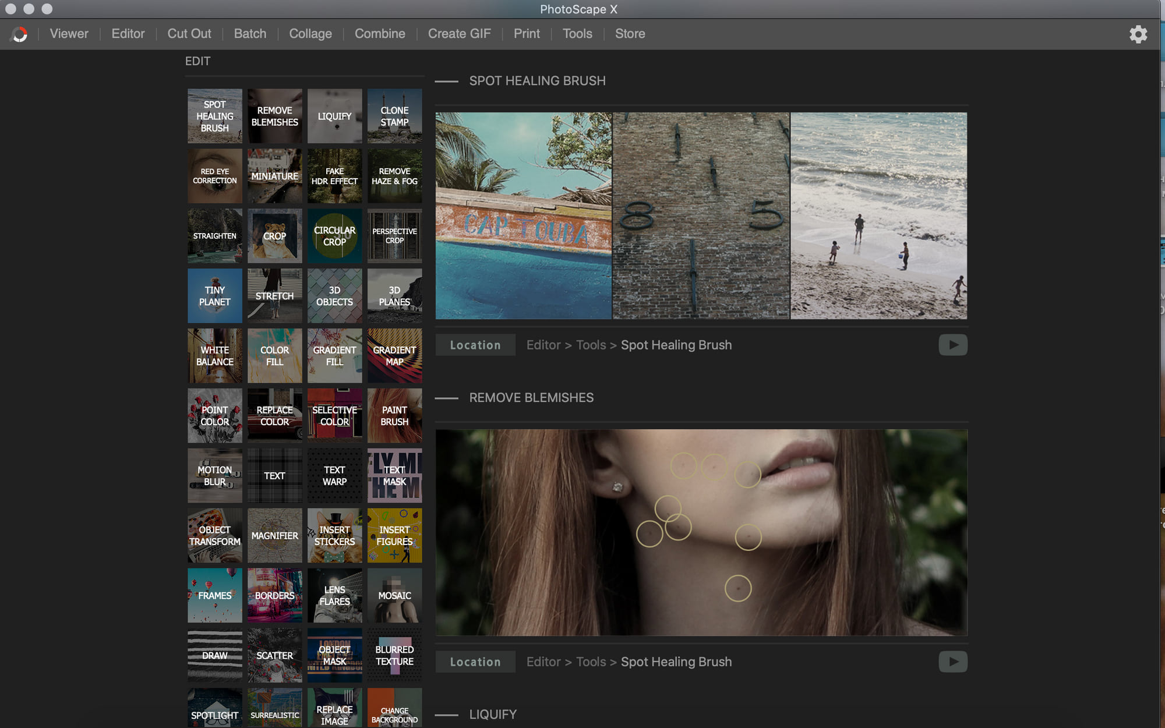Click the Editor tab in menu bar
The height and width of the screenshot is (728, 1165).
tap(128, 34)
